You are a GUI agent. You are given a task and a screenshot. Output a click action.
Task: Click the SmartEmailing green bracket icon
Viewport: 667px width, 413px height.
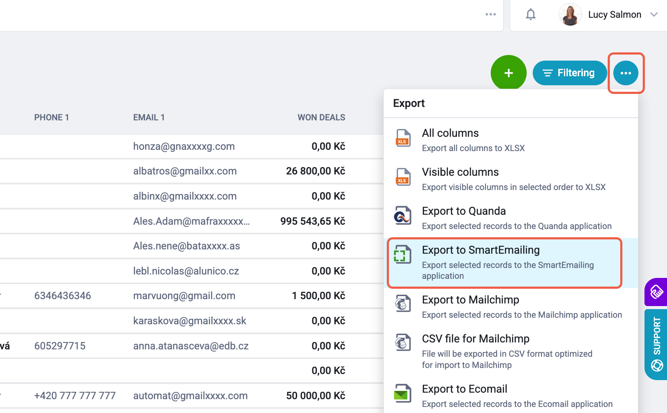coord(402,254)
